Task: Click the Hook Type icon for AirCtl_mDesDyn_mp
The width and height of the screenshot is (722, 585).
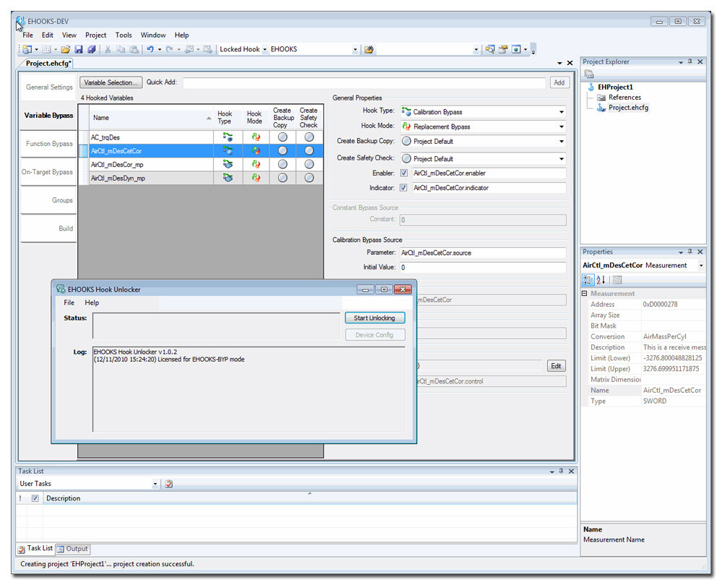Action: [227, 178]
